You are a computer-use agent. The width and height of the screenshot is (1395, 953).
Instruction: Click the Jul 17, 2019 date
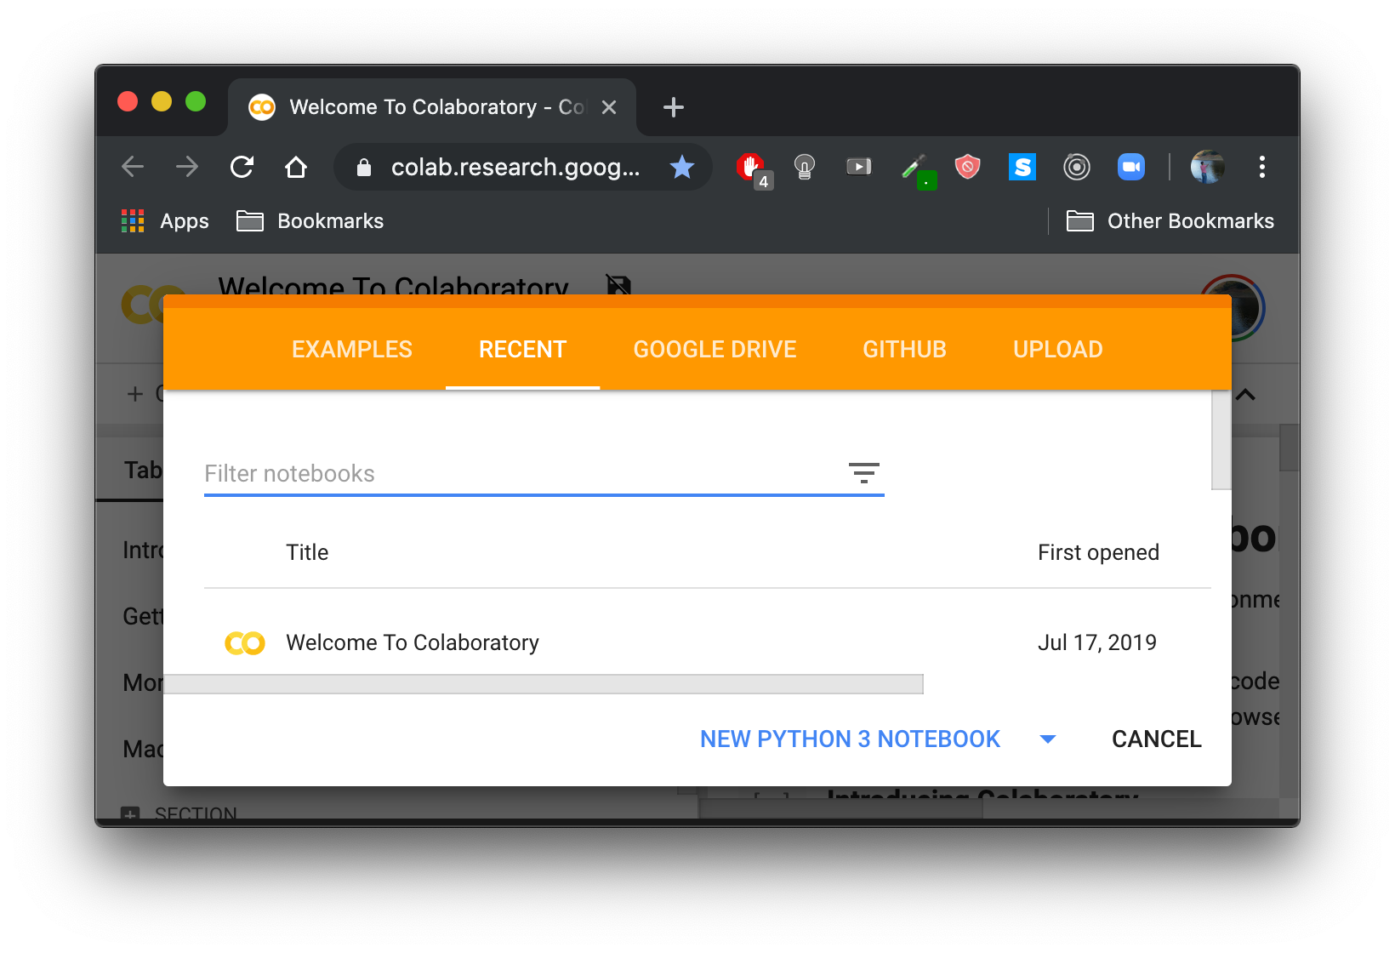click(1097, 642)
